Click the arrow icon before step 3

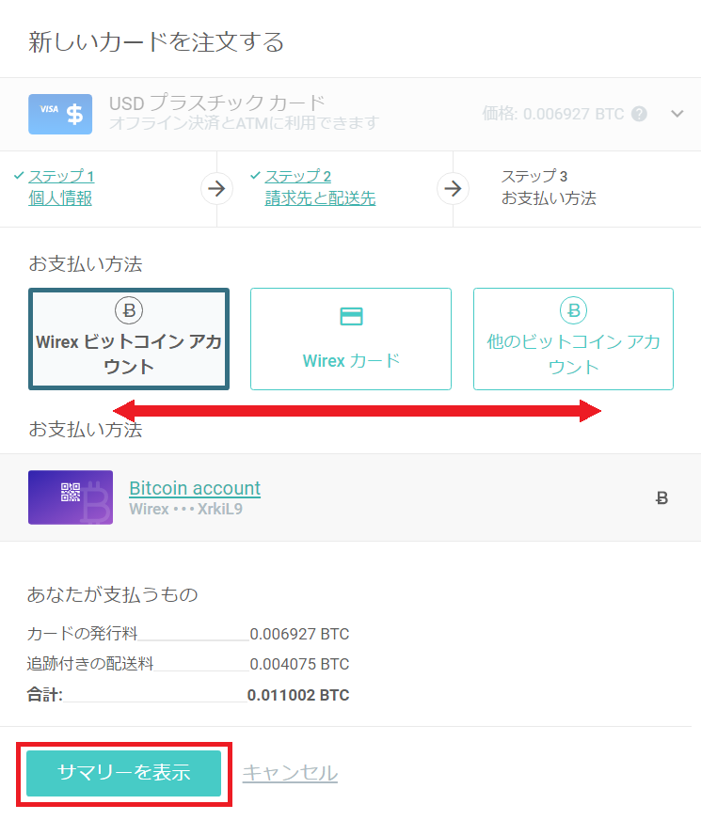coord(453,188)
